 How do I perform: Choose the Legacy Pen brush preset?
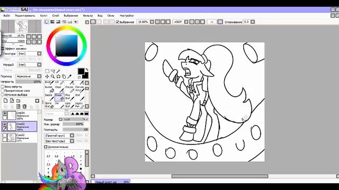[x=79, y=105]
